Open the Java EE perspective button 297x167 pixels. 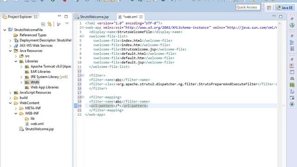pyautogui.click(x=284, y=7)
